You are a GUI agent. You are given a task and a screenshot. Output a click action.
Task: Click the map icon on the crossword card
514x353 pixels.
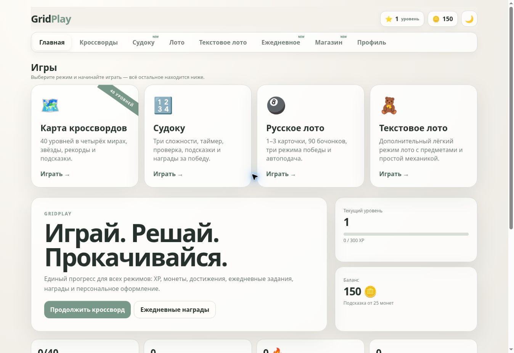tap(50, 106)
